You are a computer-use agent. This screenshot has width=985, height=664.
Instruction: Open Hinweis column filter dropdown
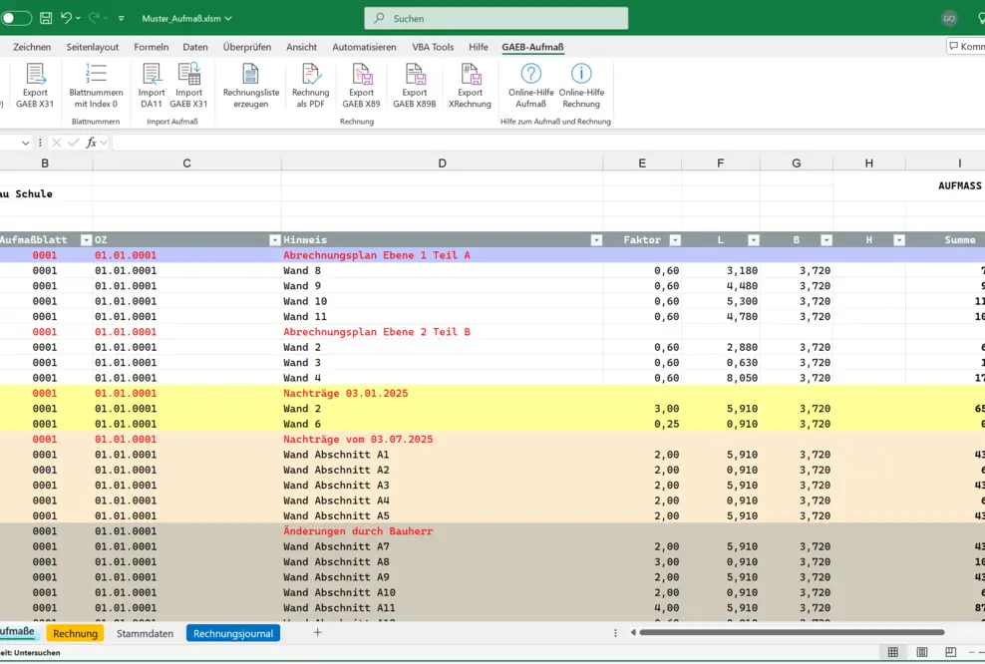pos(596,240)
